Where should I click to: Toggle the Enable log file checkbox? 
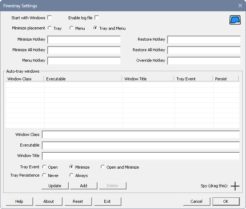pos(97,17)
